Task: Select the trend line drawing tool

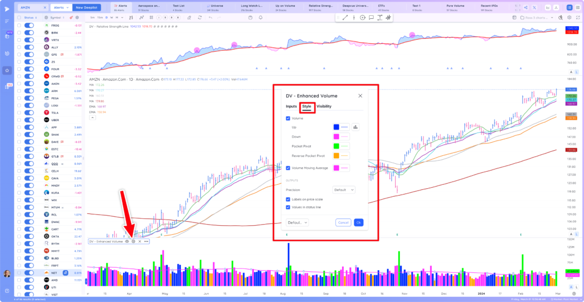Action: pos(345,18)
